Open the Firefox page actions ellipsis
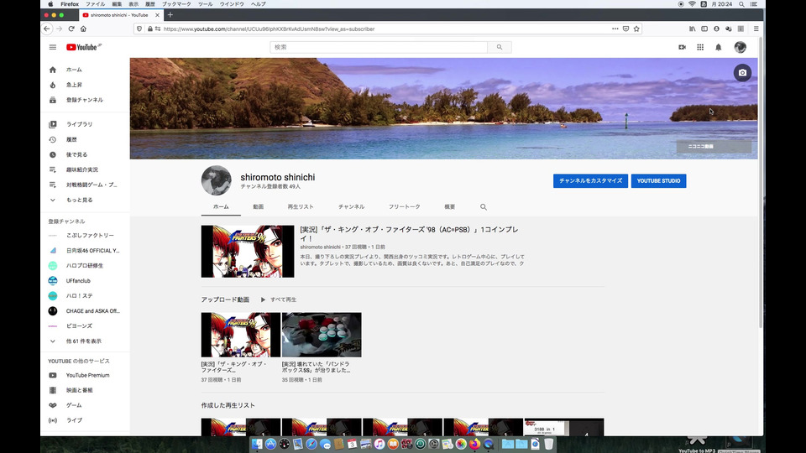 tap(615, 29)
